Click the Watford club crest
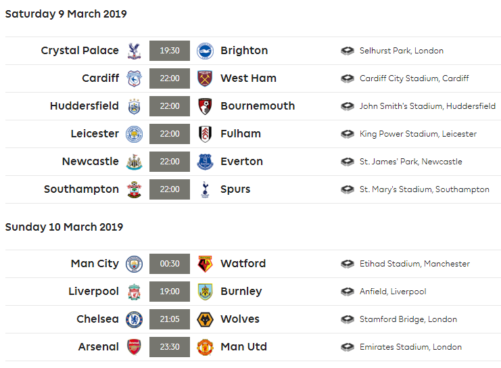The height and width of the screenshot is (368, 501). click(x=205, y=264)
